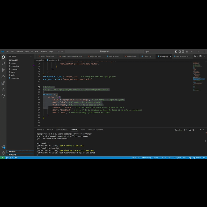Go forward with the navigation arrow
This screenshot has height=207, width=207.
coord(62,51)
